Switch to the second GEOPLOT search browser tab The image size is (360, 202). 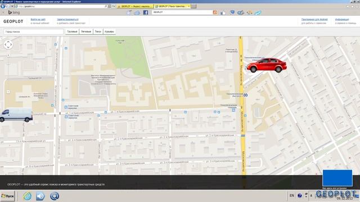click(172, 6)
